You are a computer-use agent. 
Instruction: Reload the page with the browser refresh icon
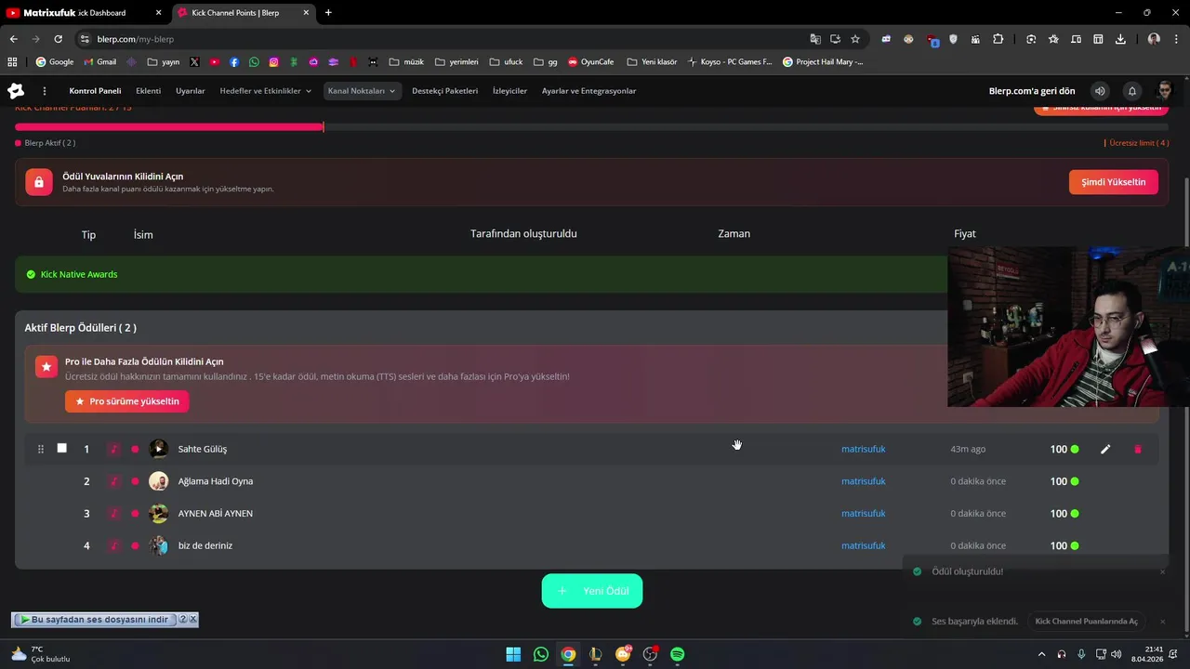(x=58, y=39)
